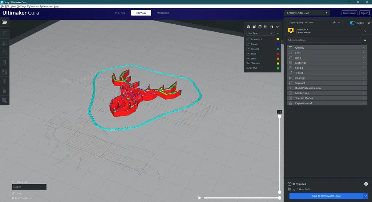Open settings visibility hamburger menu

pos(365,40)
